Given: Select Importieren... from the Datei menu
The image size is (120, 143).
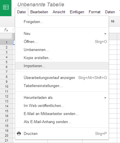Looking at the screenshot, I should click(62, 66).
